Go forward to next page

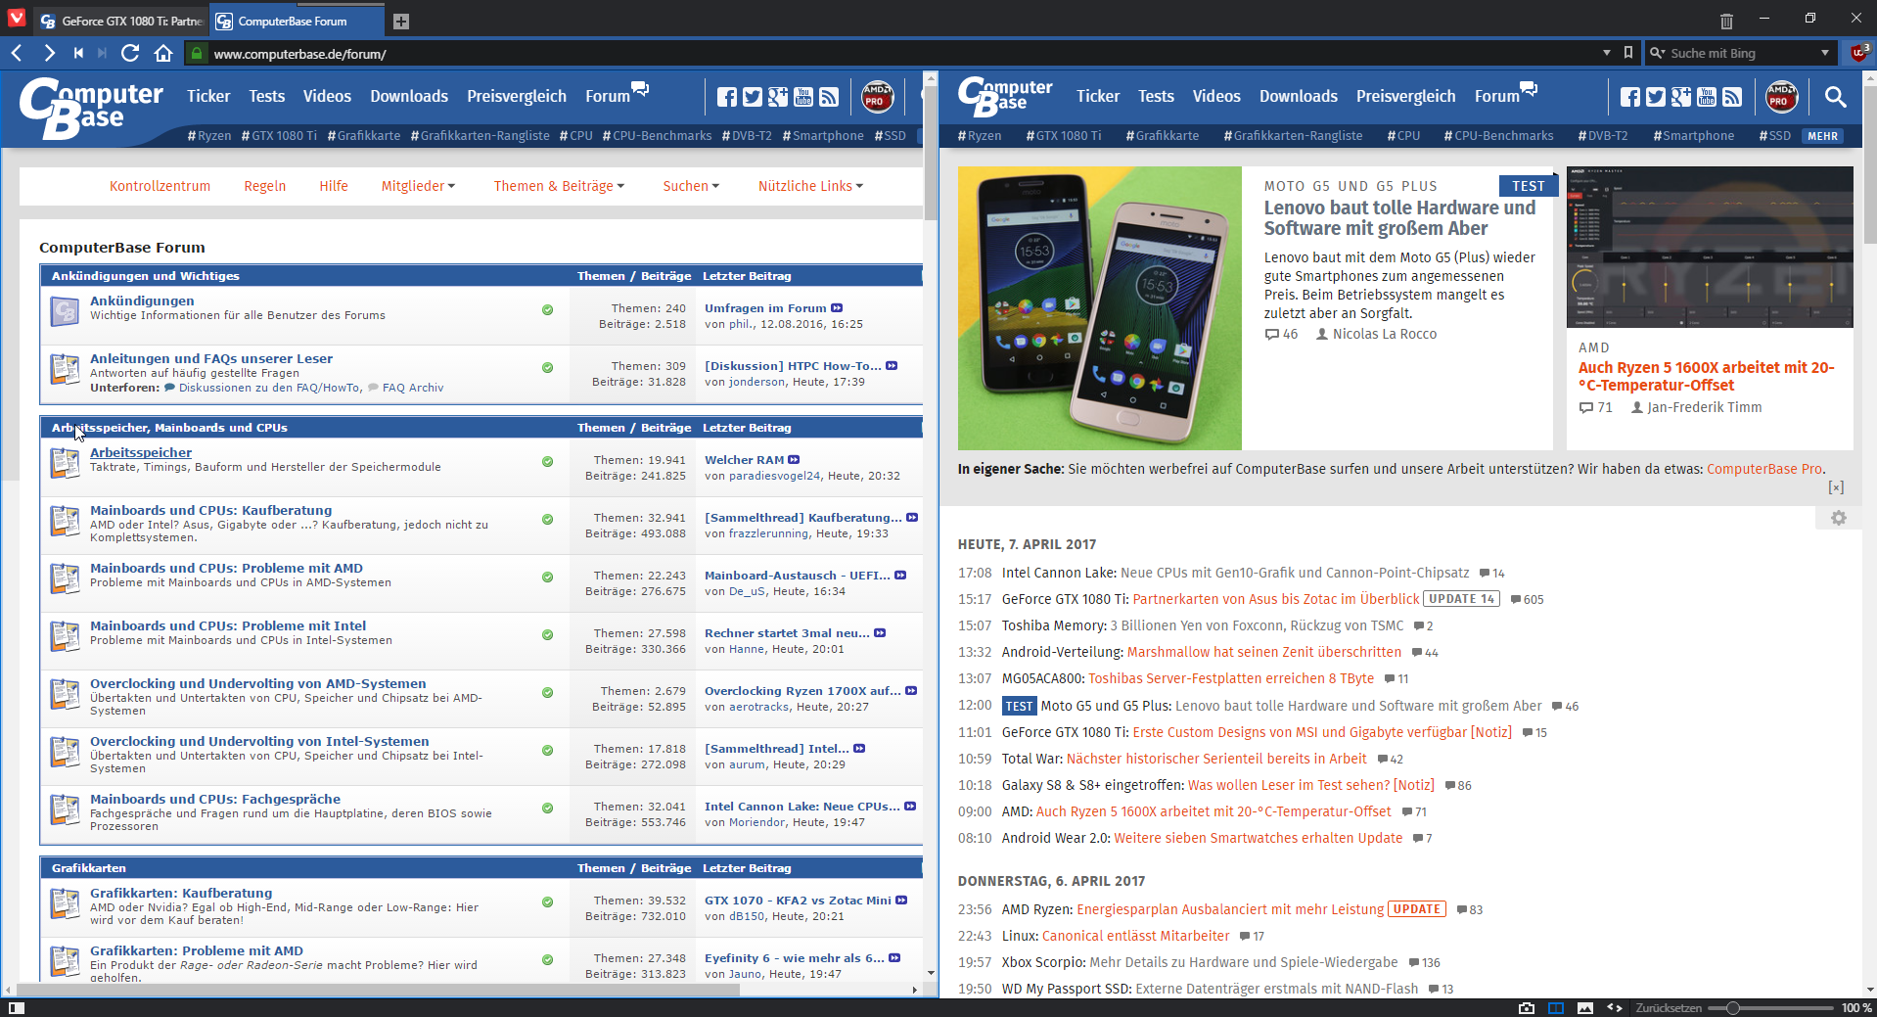coord(49,53)
